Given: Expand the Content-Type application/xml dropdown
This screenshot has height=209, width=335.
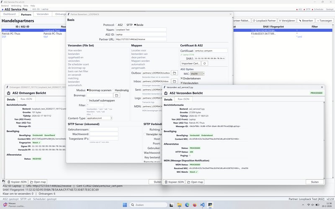Looking at the screenshot, I should (99, 118).
